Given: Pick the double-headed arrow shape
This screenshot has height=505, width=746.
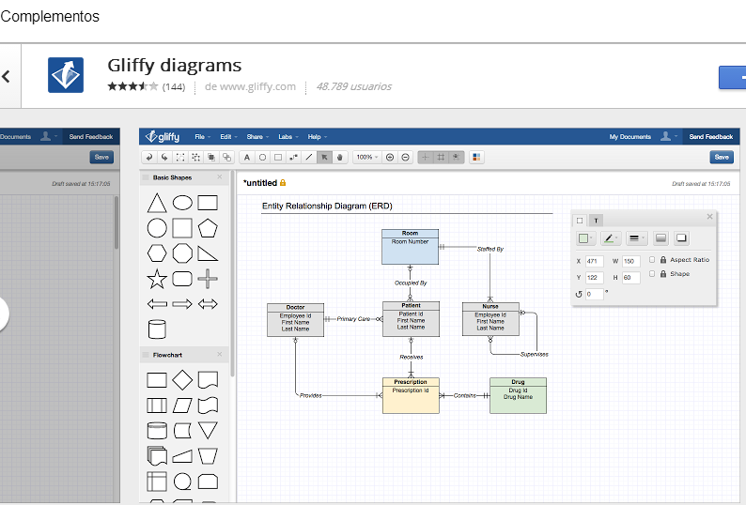Looking at the screenshot, I should point(208,304).
